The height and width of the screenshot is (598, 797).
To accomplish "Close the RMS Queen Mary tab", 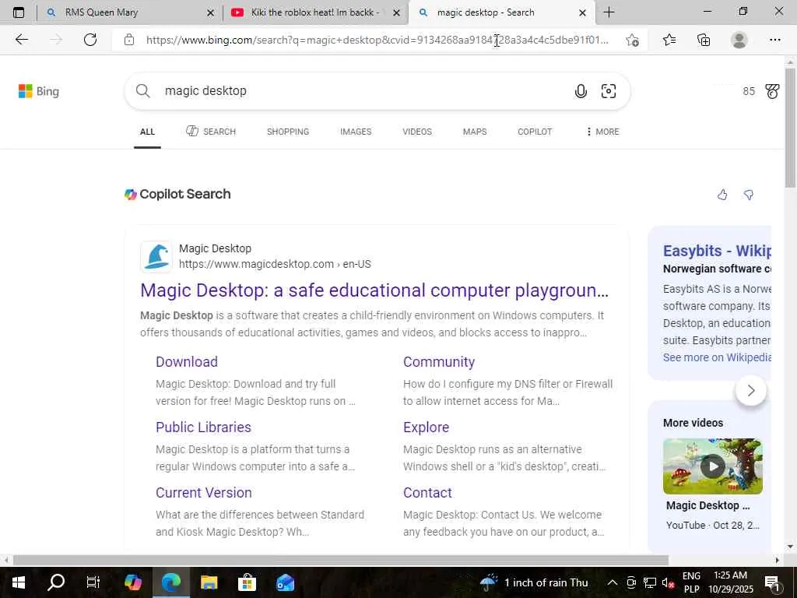I will [210, 12].
